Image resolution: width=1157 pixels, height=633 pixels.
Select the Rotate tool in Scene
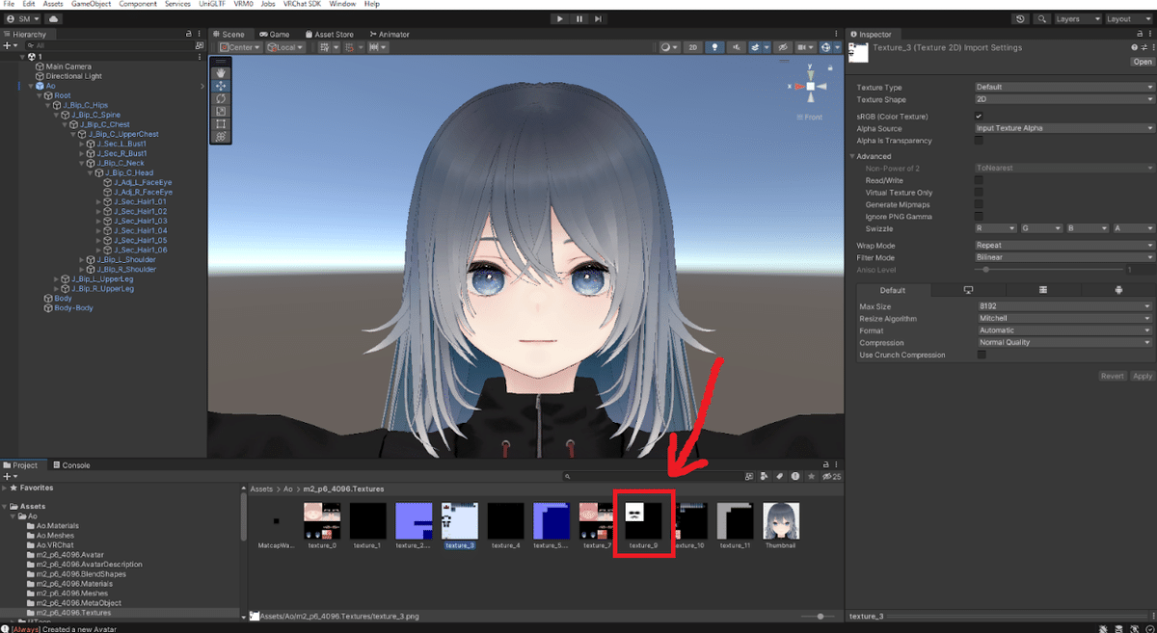pos(221,98)
